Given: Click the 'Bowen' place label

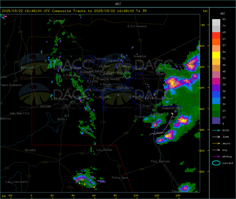Looking at the screenshot, I should click(174, 117).
